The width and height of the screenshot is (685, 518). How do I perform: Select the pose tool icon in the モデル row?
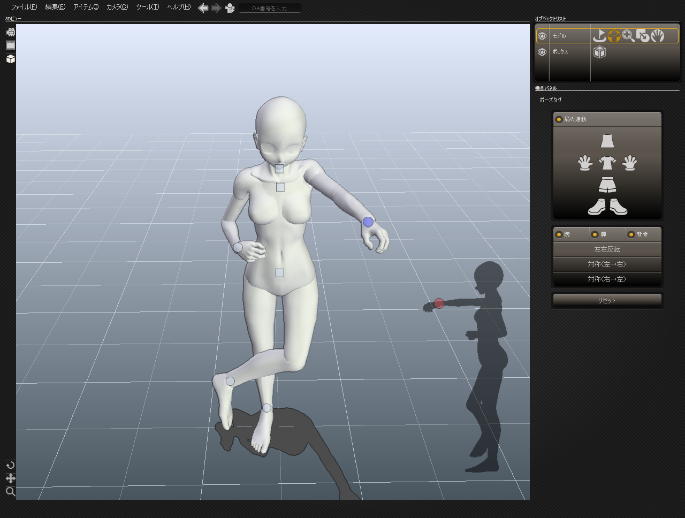coord(614,36)
